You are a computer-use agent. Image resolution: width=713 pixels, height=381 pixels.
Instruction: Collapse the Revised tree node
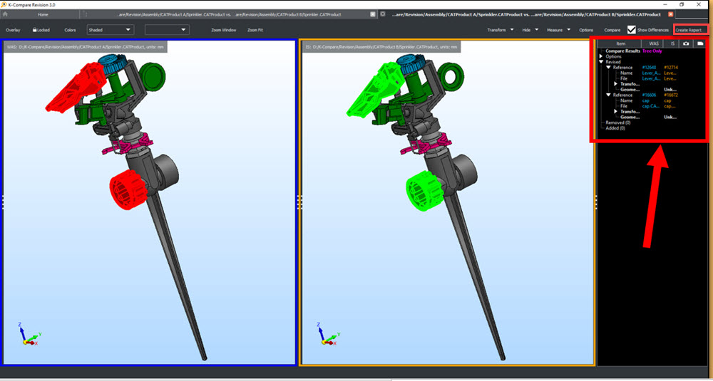(600, 62)
